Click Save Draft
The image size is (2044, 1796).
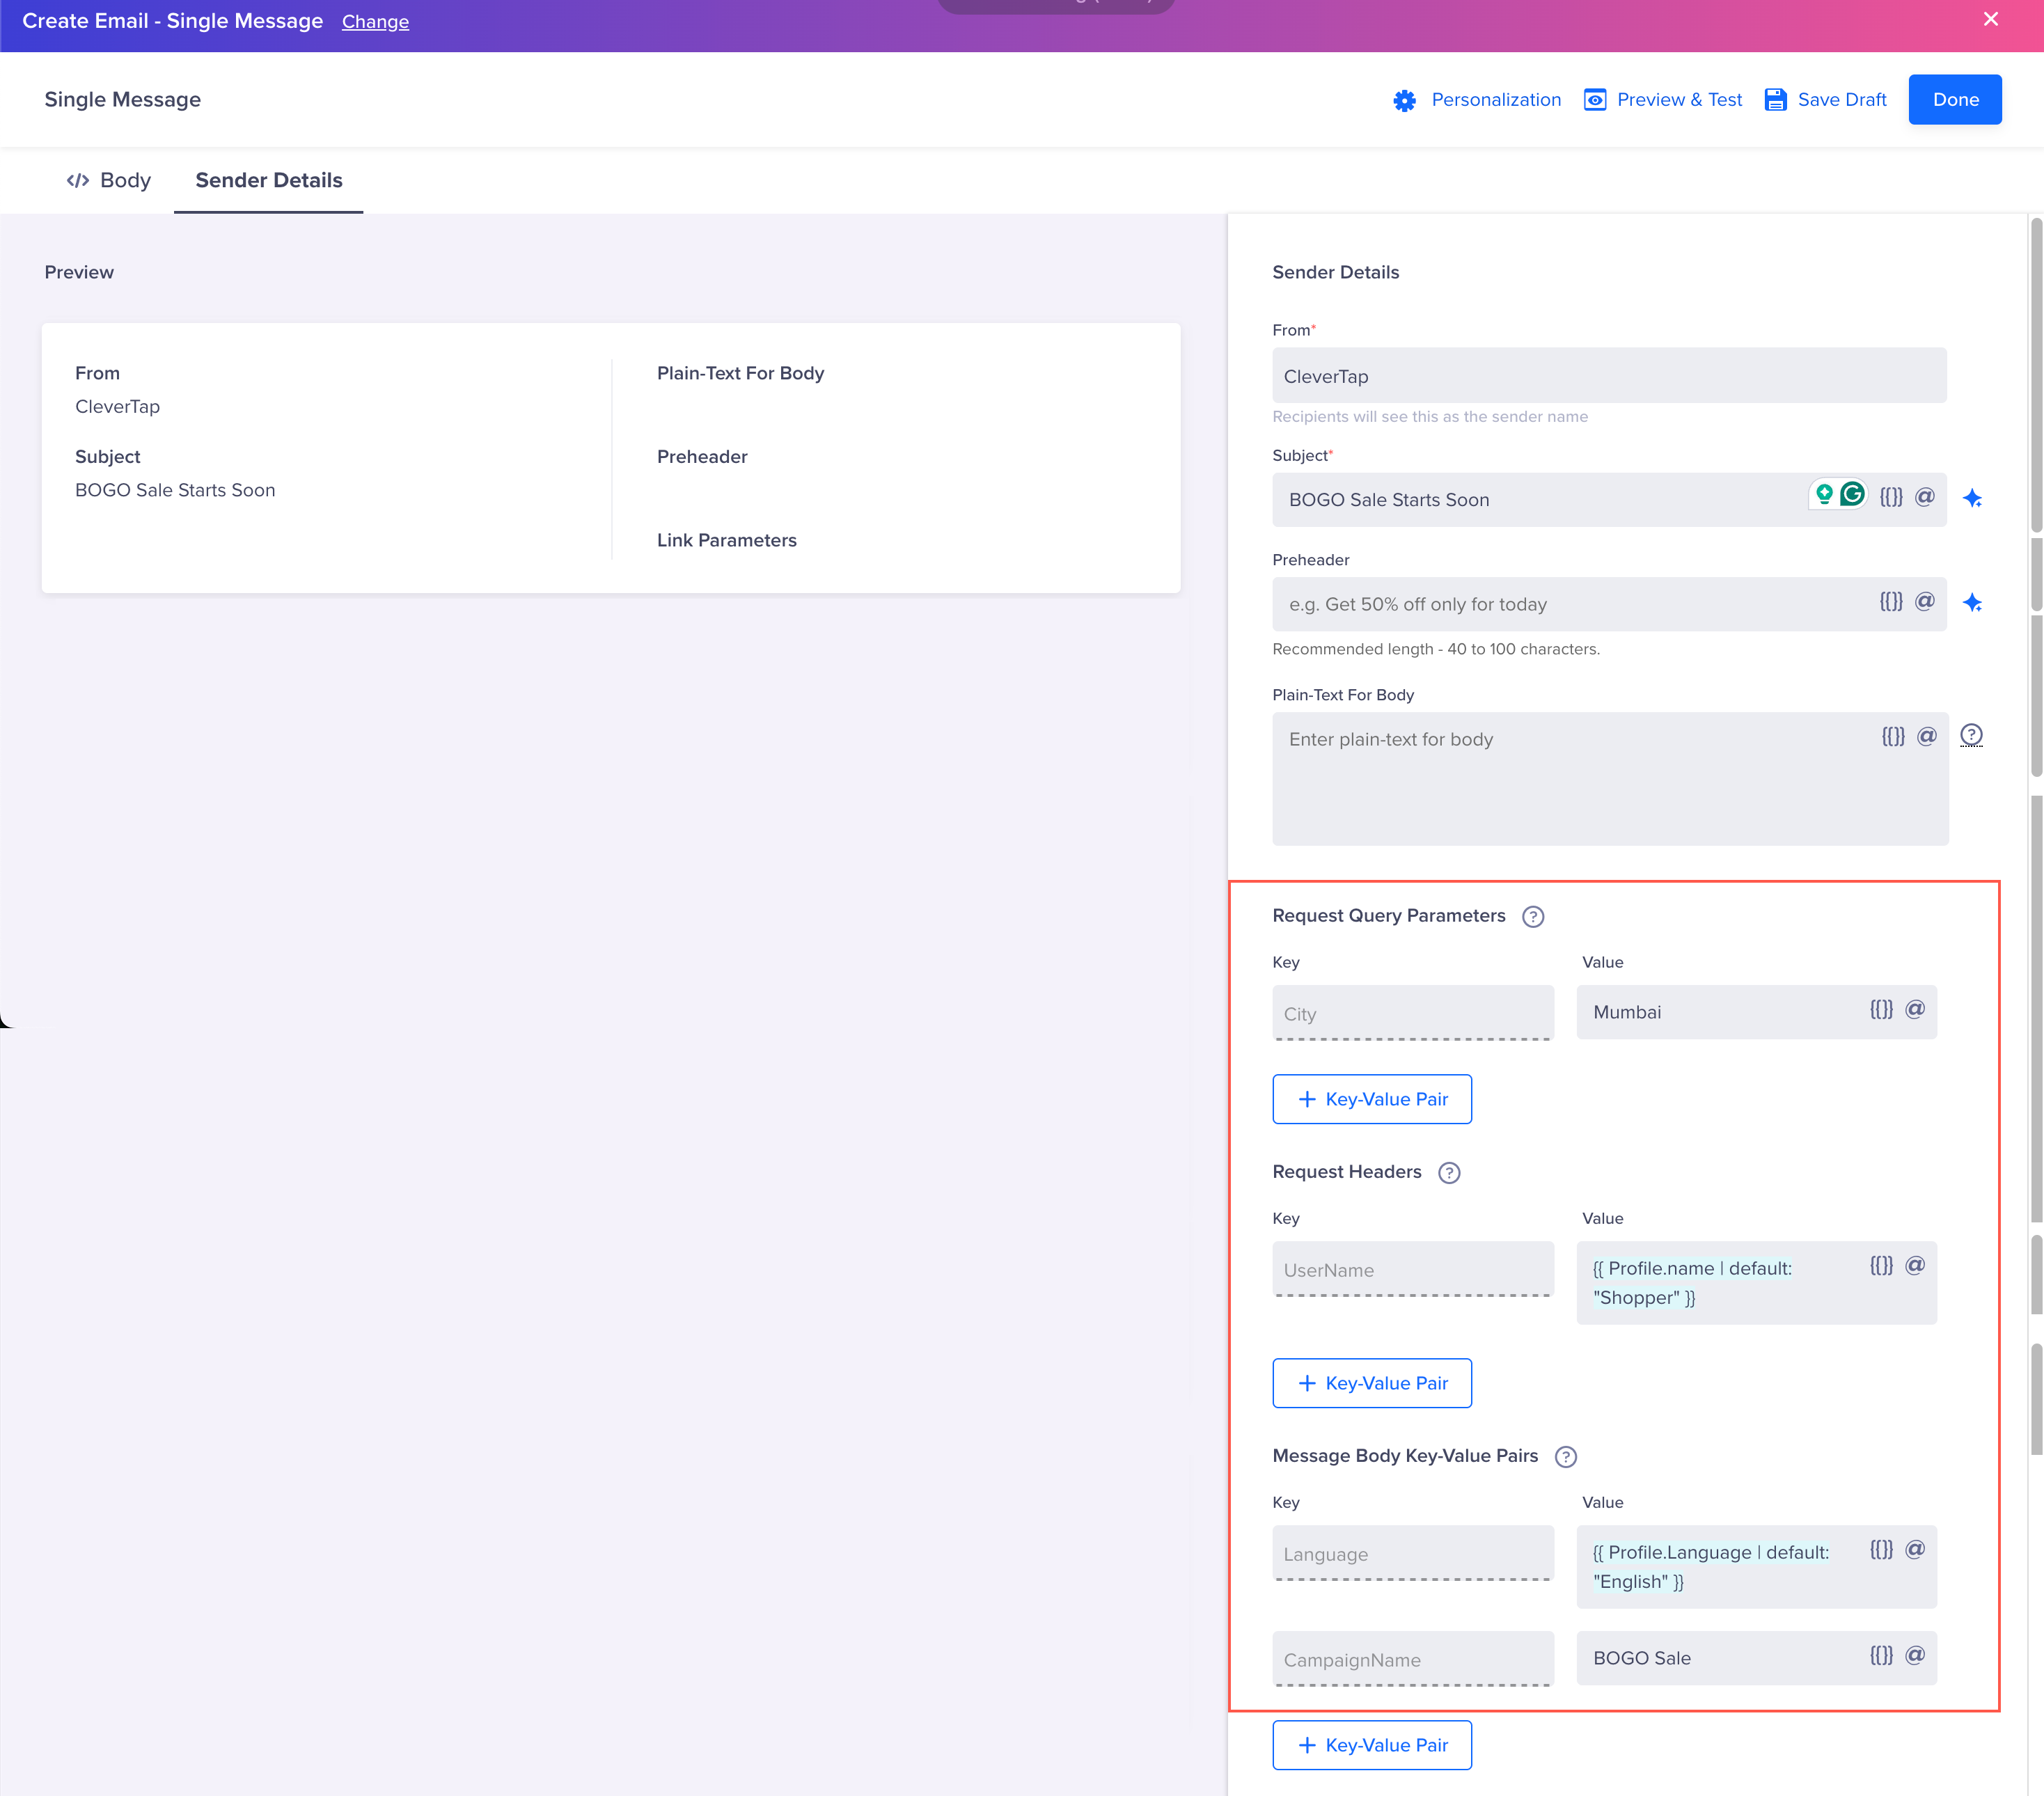(1825, 100)
